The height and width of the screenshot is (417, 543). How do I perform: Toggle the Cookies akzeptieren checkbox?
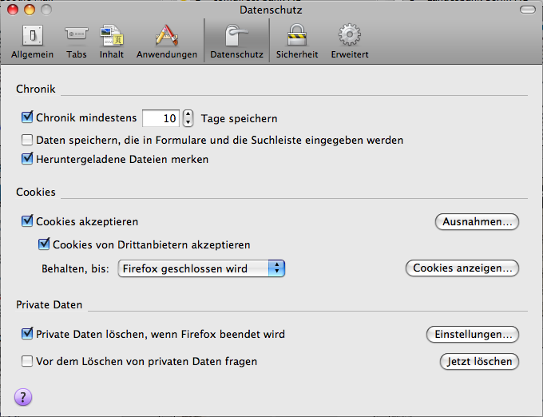(27, 221)
